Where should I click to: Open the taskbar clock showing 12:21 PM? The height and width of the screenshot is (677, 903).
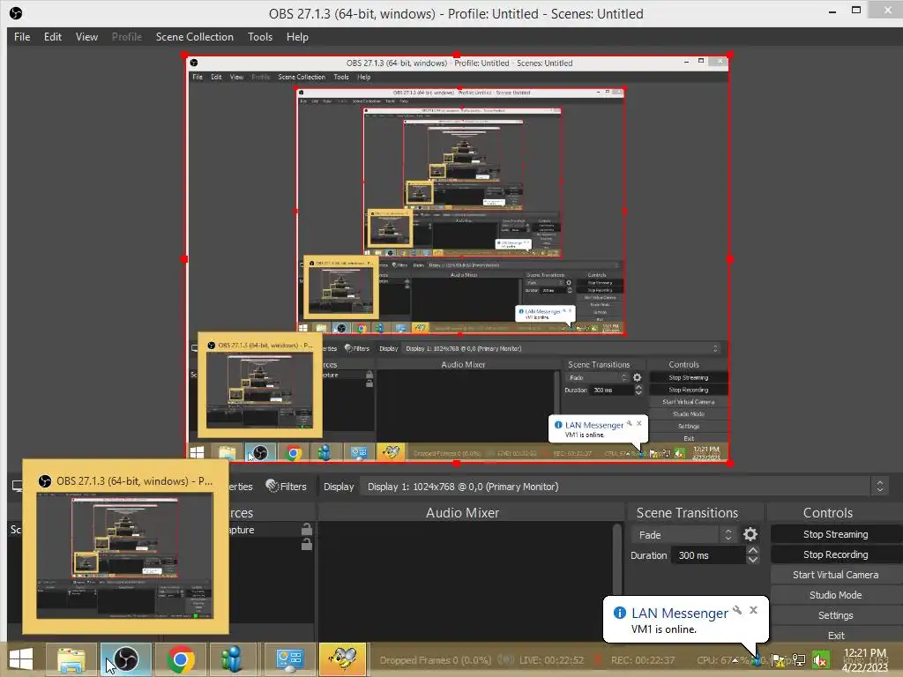pos(864,659)
